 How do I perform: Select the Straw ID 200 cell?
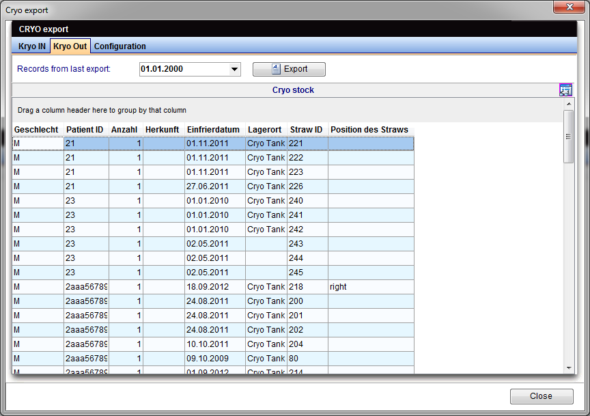[307, 301]
